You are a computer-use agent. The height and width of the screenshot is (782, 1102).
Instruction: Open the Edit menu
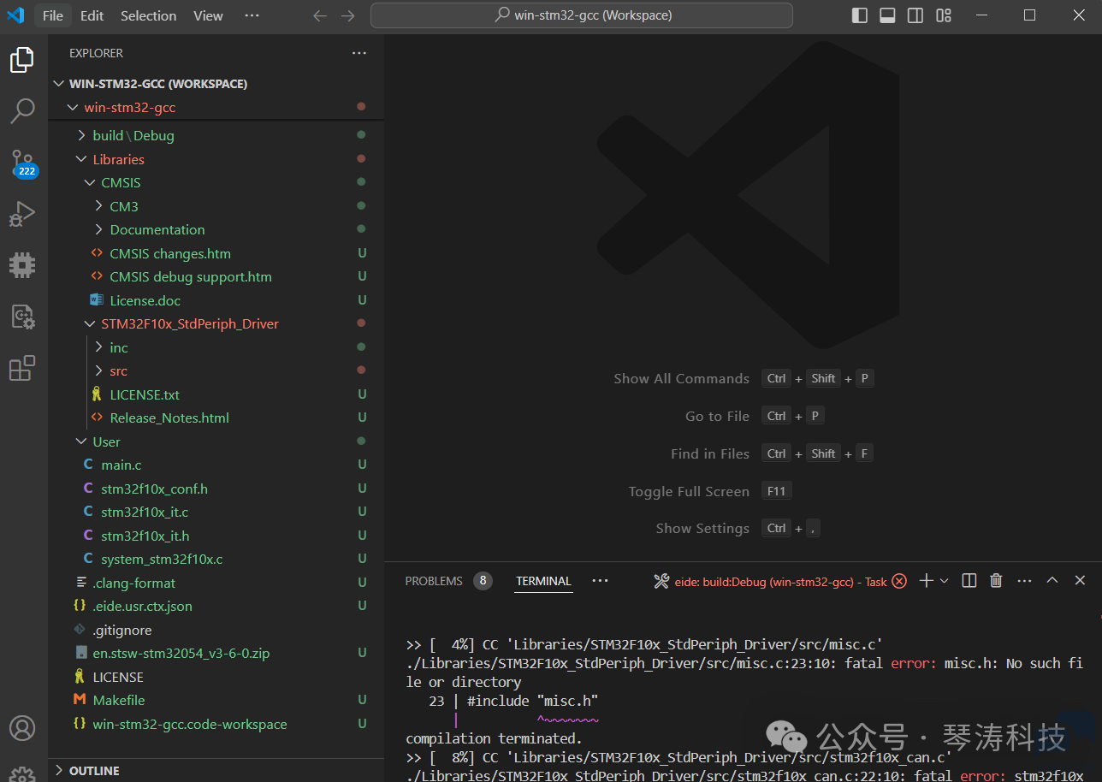[x=92, y=15]
